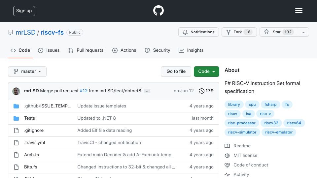317x178 pixels.
Task: Click the Arch.fs file icon
Action: coord(17,155)
